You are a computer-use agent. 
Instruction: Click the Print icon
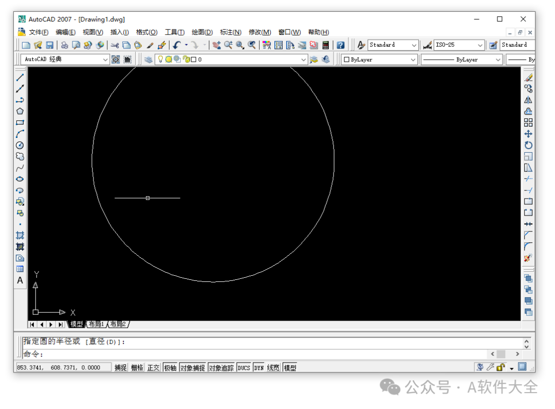click(64, 45)
